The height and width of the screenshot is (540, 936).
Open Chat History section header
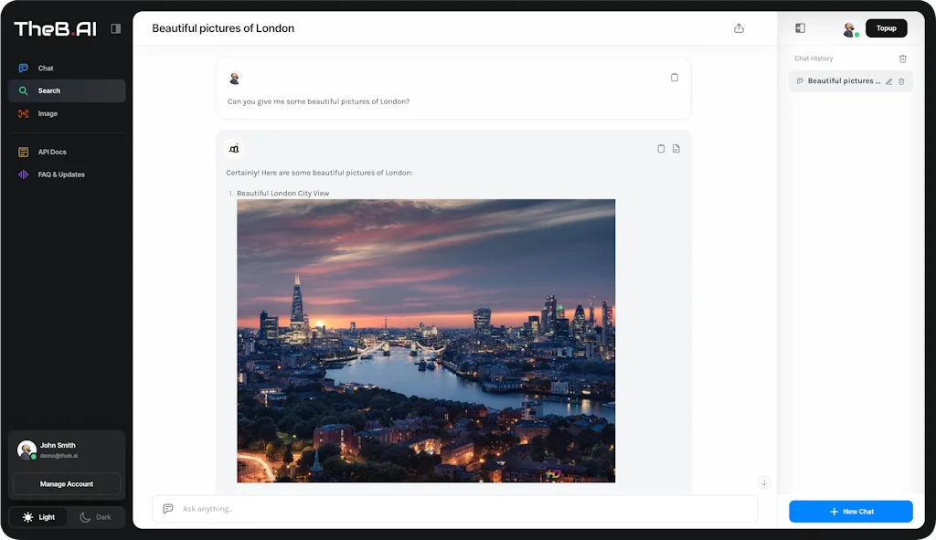(814, 58)
